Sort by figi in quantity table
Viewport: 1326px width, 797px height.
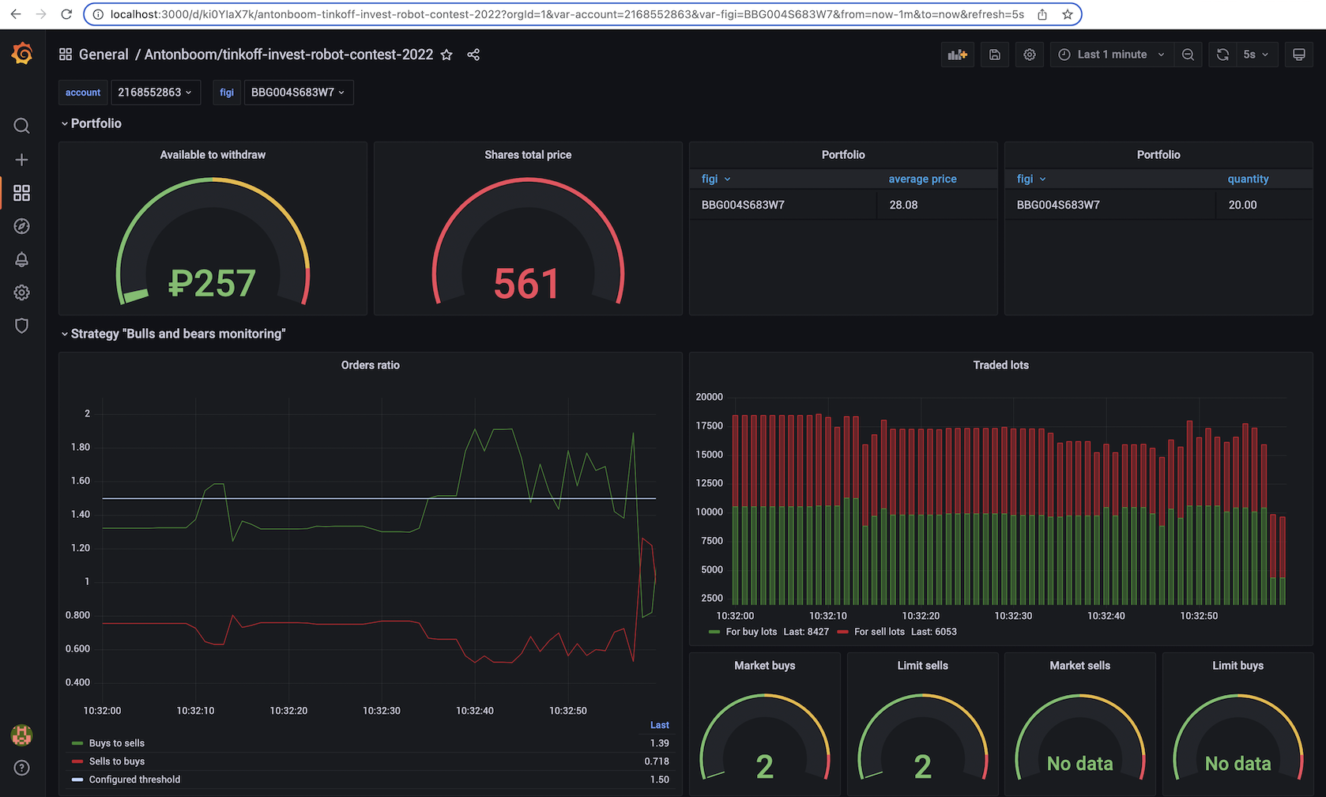1031,179
